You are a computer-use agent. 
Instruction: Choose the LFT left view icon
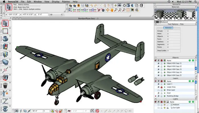pyautogui.click(x=87, y=10)
